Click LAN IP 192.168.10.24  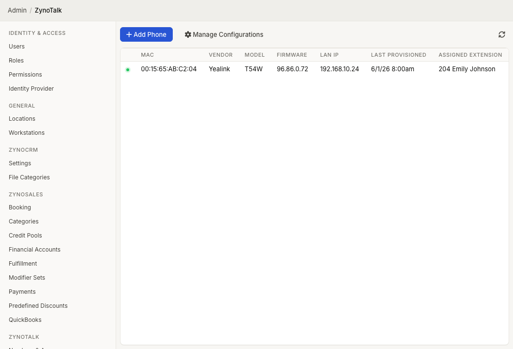click(x=339, y=69)
